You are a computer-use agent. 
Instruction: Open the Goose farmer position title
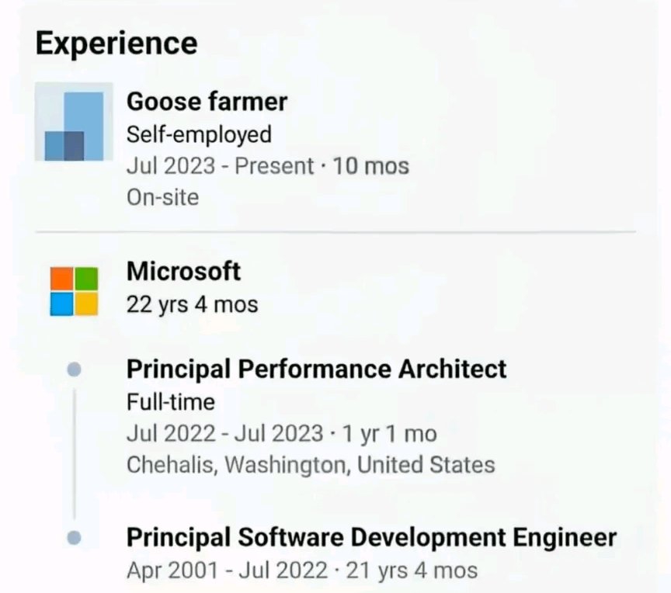[207, 102]
